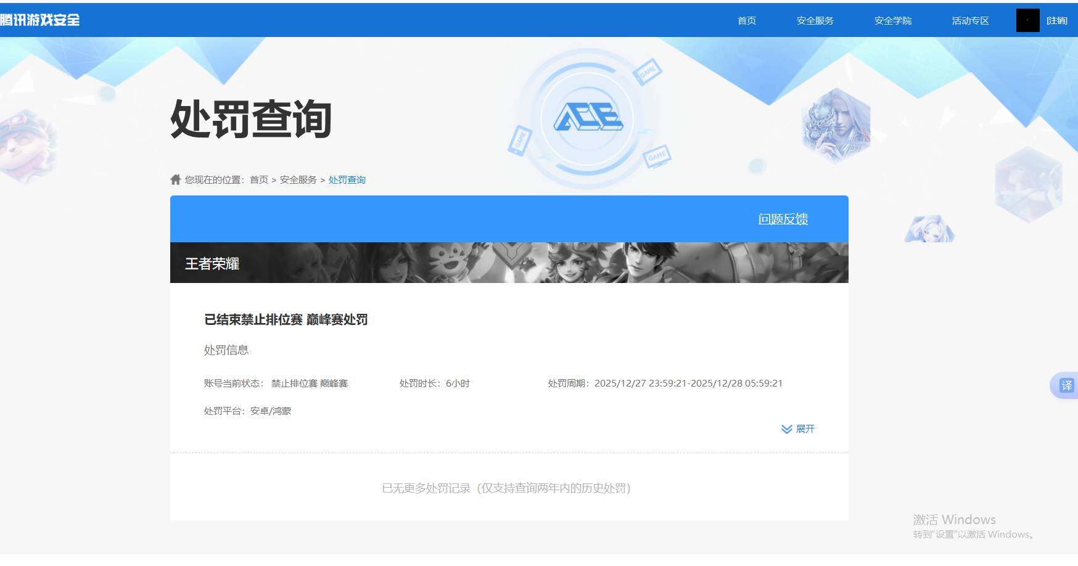Log out via 注销
1078x566 pixels.
tap(1056, 20)
